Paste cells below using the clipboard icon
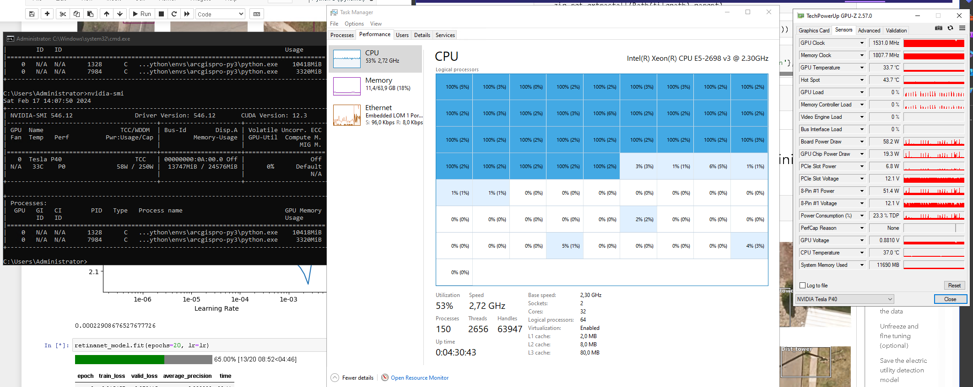Screen dimensions: 973x387 90,14
